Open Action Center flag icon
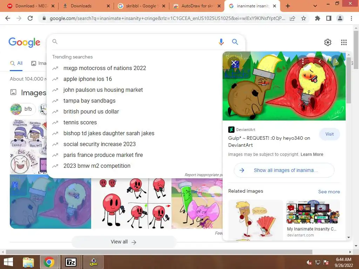 coord(326,262)
